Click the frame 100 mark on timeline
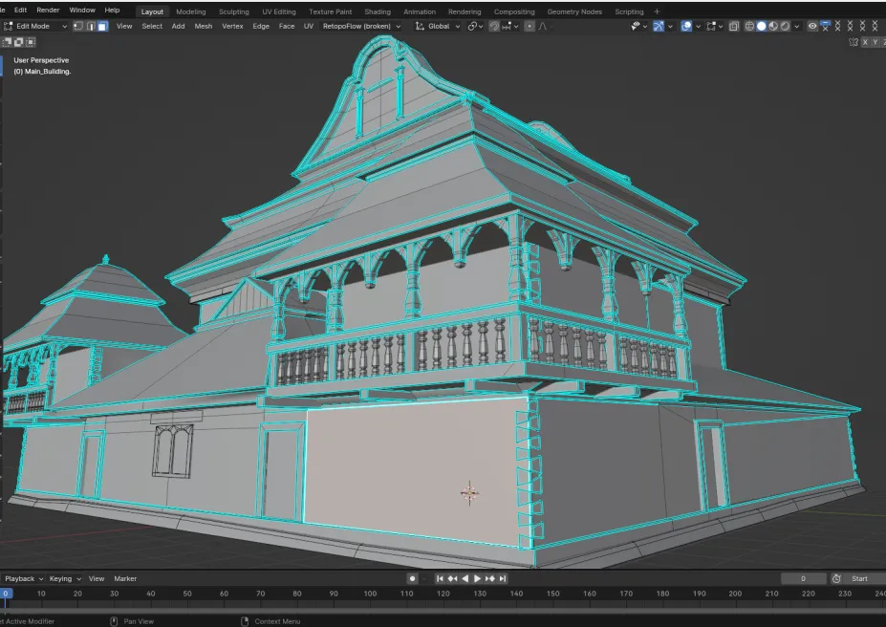 pyautogui.click(x=370, y=594)
